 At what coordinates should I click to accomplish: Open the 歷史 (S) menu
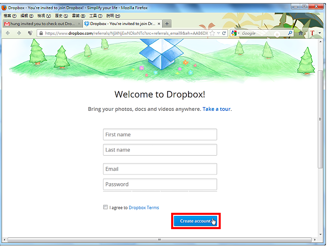coord(61,16)
